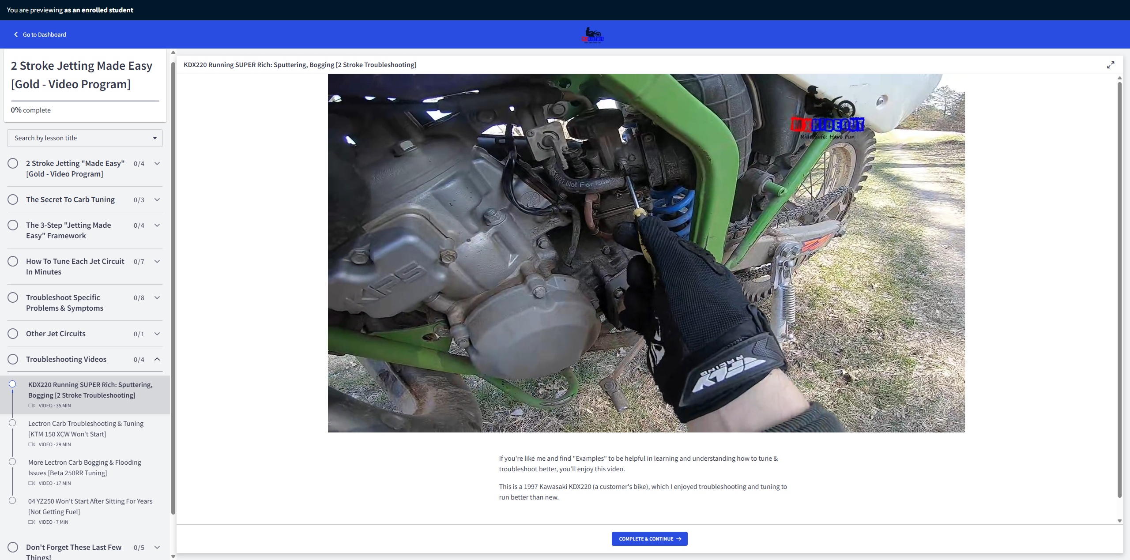Open Lectron Carb Troubleshooting & Tuning lesson
Image resolution: width=1130 pixels, height=560 pixels.
[x=85, y=433]
